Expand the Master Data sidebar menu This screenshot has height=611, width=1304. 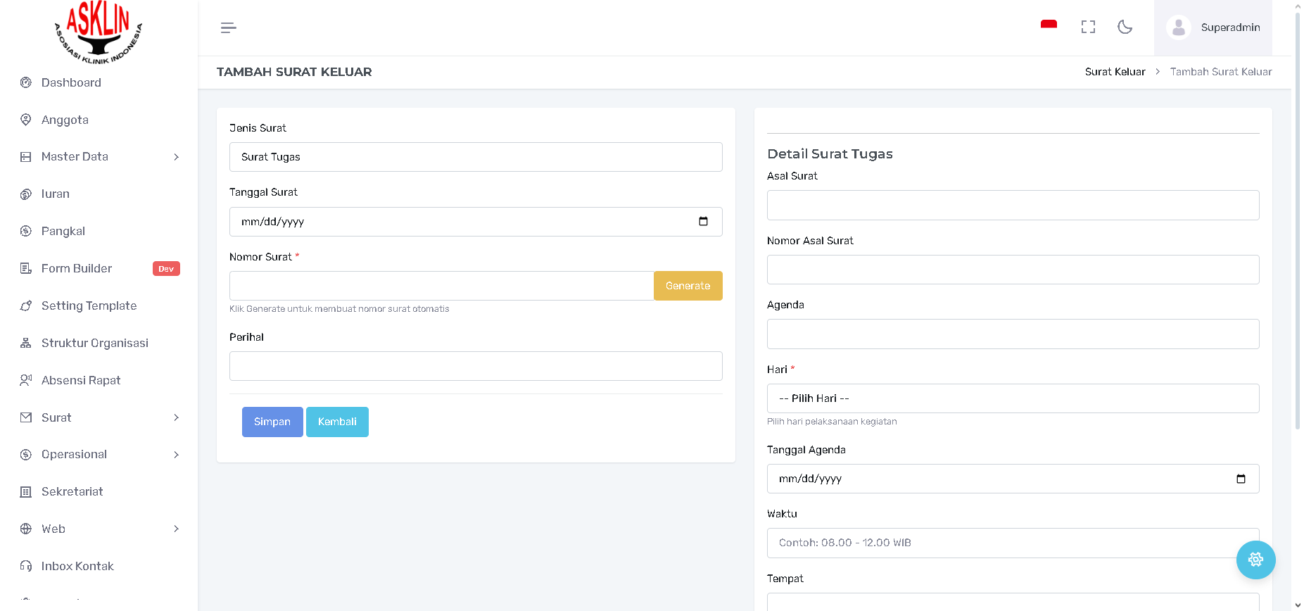point(99,157)
